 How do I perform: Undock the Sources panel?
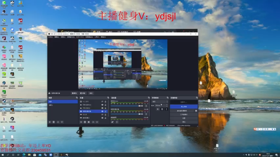(108, 98)
